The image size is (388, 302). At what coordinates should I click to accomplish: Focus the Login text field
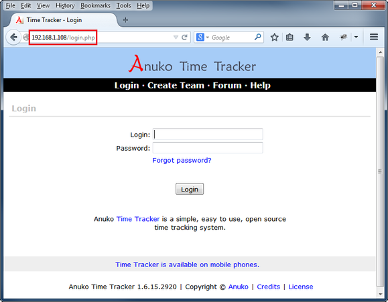[208, 135]
